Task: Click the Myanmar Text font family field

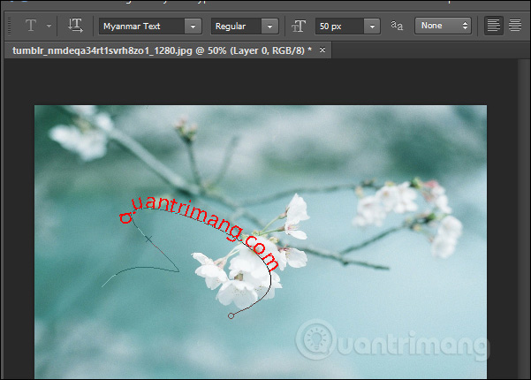Action: pos(141,27)
